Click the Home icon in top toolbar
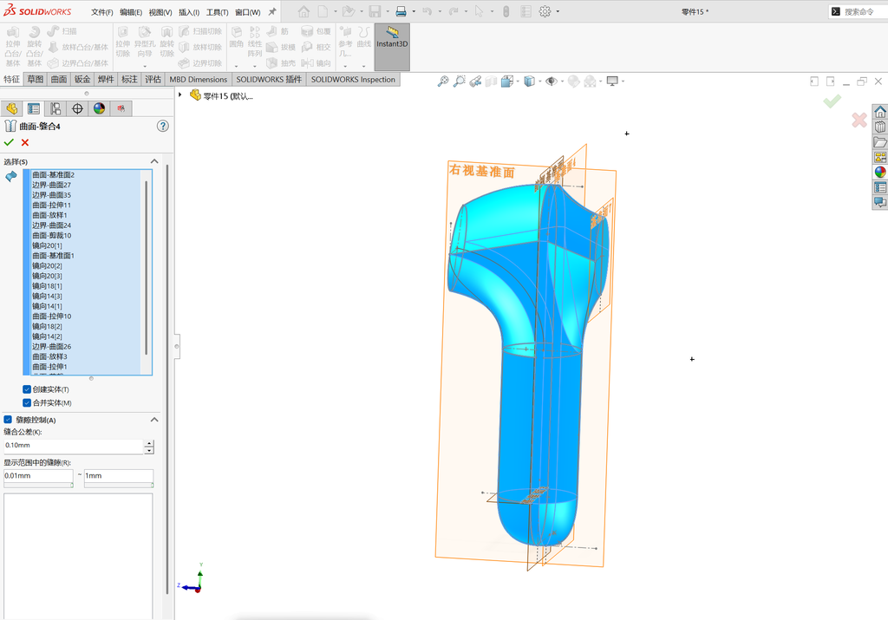This screenshot has height=620, width=888. pyautogui.click(x=304, y=11)
